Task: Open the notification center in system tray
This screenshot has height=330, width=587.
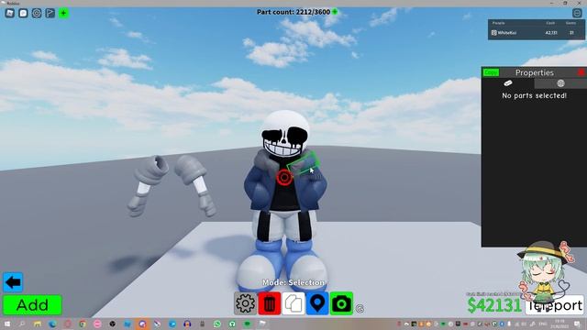Action: [x=577, y=324]
